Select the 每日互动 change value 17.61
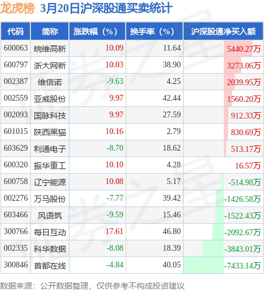264x291 pixels. (x=114, y=231)
